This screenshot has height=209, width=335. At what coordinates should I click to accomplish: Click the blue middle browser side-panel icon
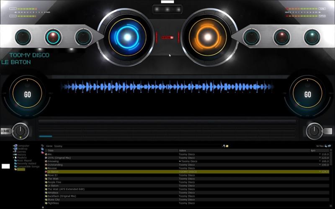(42, 149)
